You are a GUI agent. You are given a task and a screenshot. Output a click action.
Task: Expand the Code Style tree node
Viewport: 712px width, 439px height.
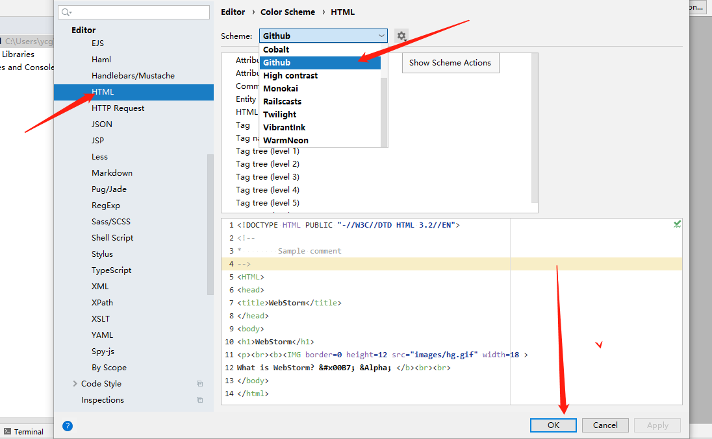[x=75, y=384]
